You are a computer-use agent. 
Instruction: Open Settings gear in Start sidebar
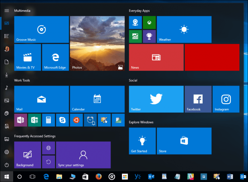(x=7, y=152)
